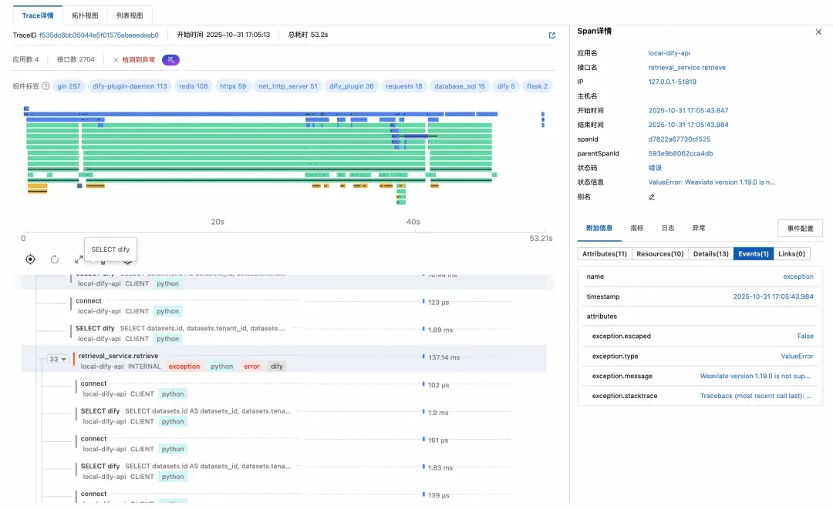Image resolution: width=833 pixels, height=509 pixels.
Task: Click the purple AI analysis icon
Action: coord(170,60)
